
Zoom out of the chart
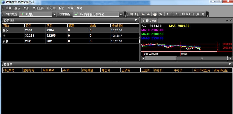[137, 14]
